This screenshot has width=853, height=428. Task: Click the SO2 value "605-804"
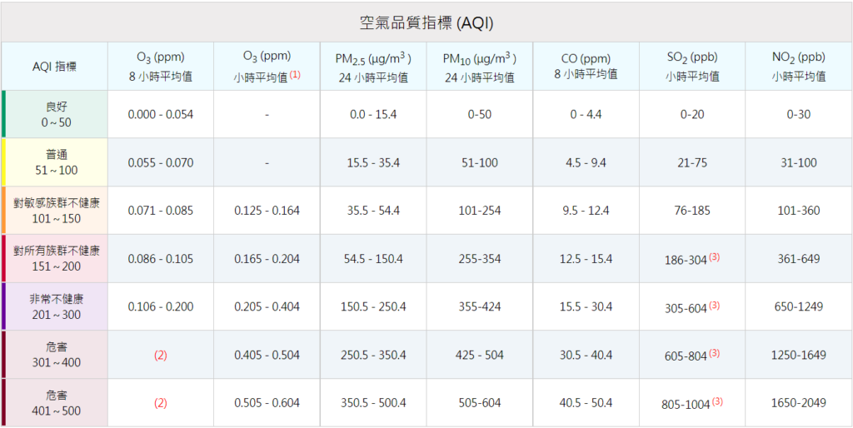[x=686, y=356]
